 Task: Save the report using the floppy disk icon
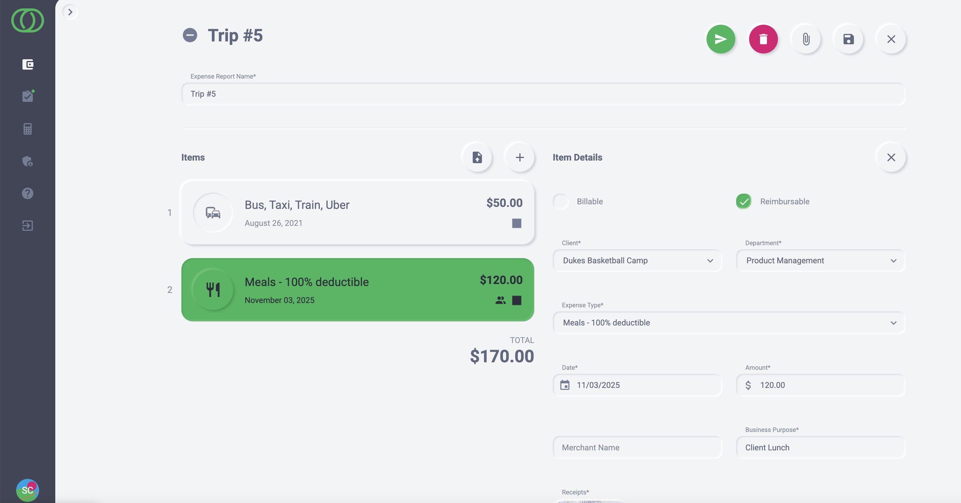point(848,39)
